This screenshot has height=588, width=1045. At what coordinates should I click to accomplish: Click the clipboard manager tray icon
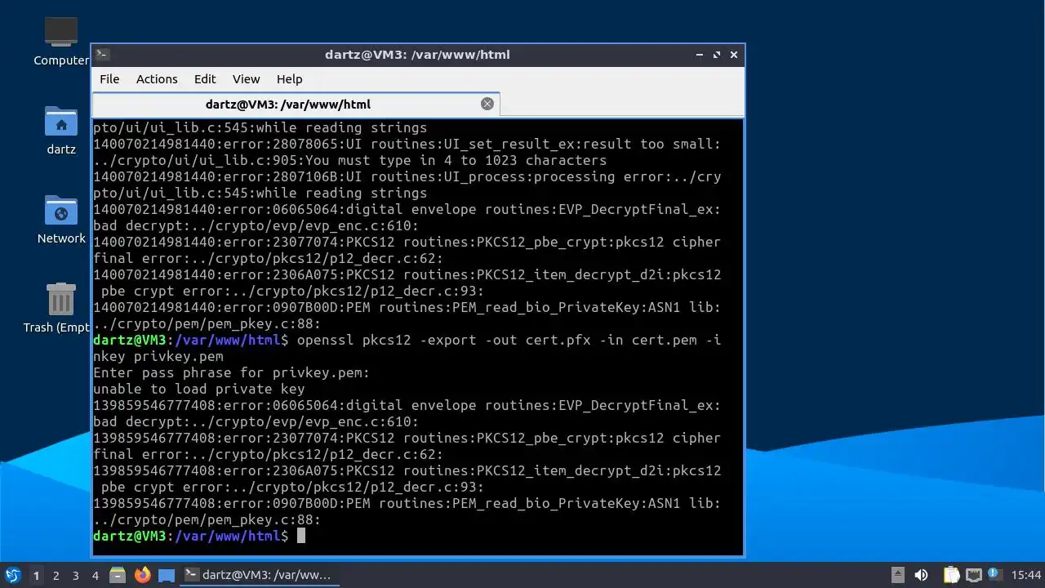click(x=951, y=575)
